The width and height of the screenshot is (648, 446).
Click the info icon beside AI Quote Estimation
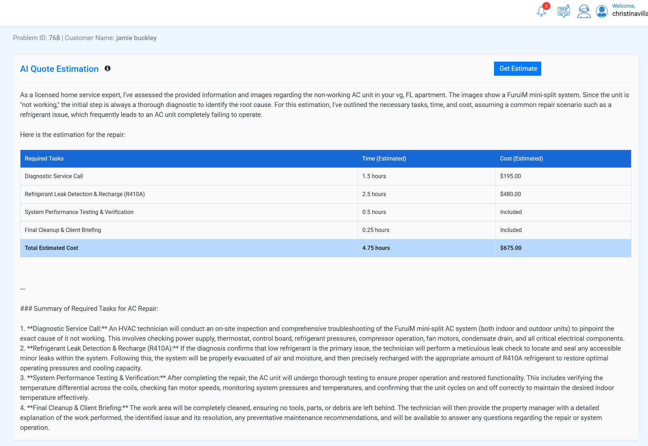point(107,69)
